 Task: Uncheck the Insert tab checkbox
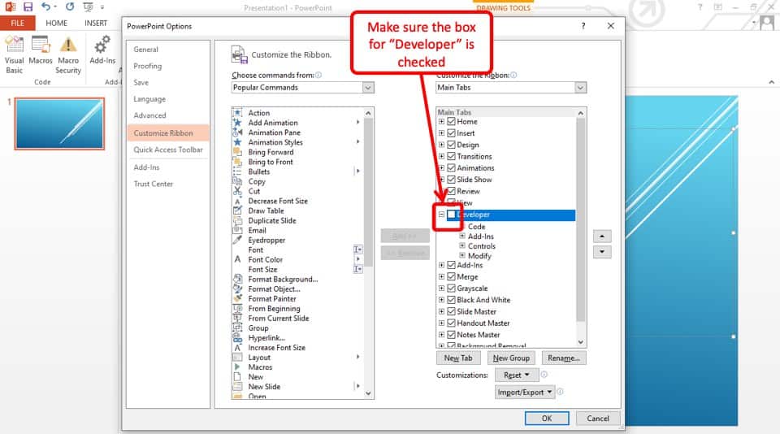coord(451,133)
